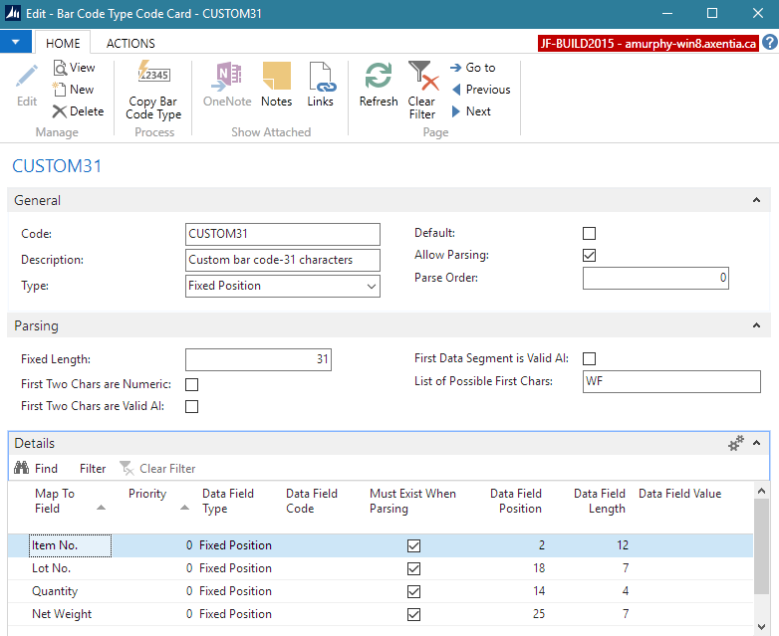The height and width of the screenshot is (636, 779).
Task: Open the help question mark icon
Action: 768,44
